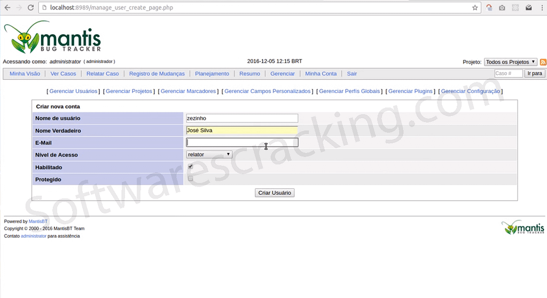Log out via Sair

(x=351, y=74)
